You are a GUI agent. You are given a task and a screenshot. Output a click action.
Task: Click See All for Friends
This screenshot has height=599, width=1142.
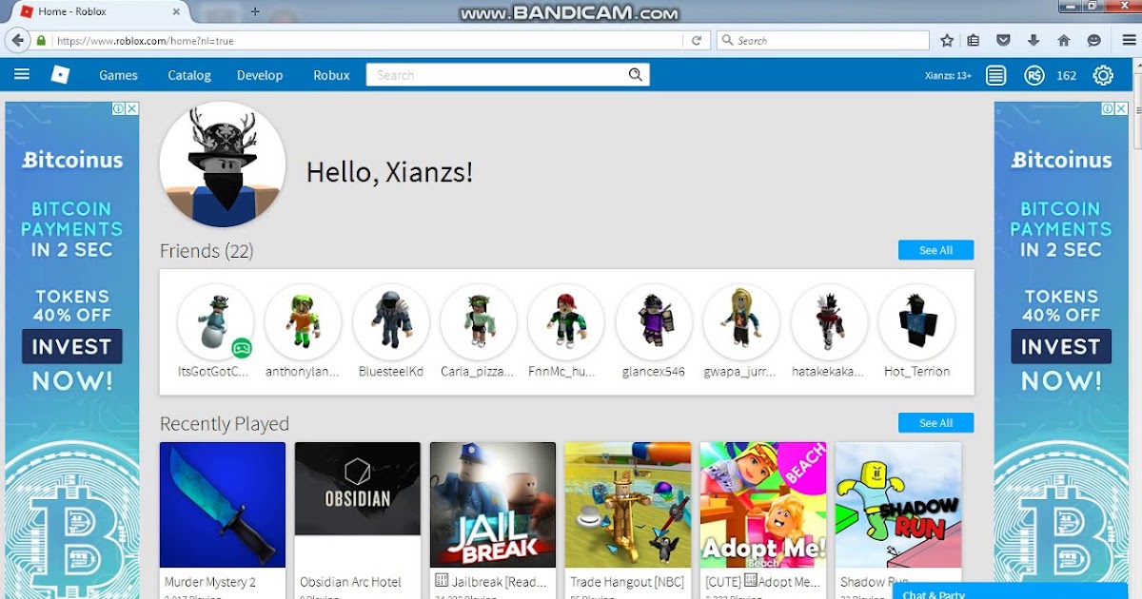(x=935, y=250)
